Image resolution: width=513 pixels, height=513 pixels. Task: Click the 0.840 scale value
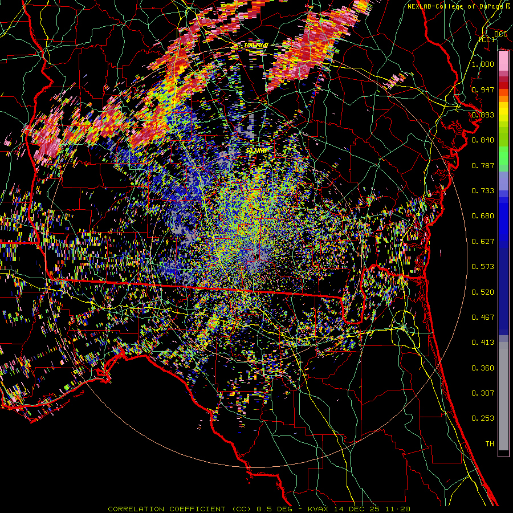coord(483,140)
